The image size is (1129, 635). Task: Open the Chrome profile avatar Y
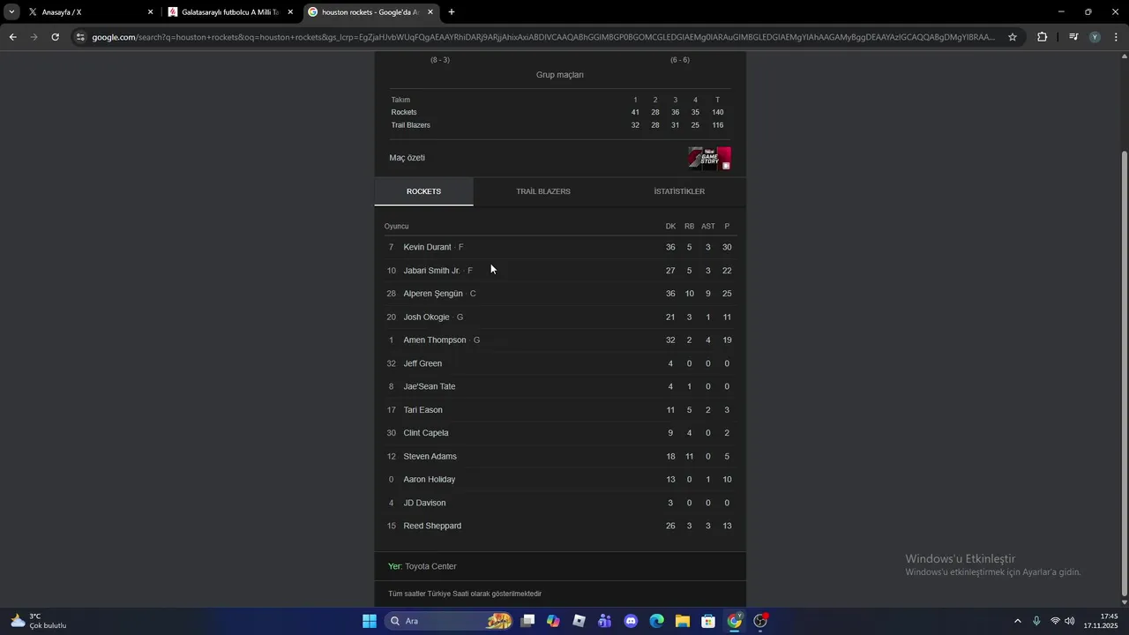1095,37
